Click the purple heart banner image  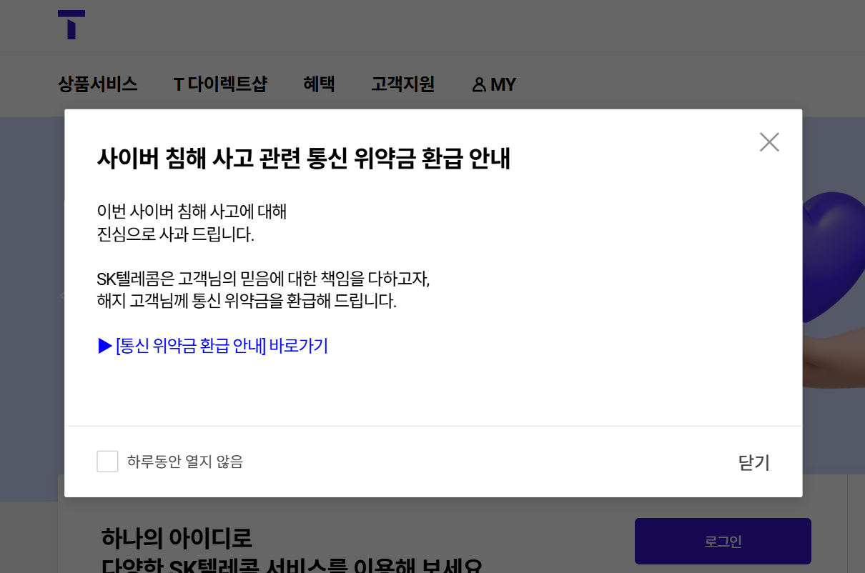click(834, 257)
